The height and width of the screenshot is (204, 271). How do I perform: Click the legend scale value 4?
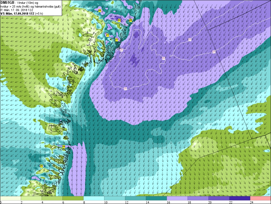pyautogui.click(x=42, y=202)
